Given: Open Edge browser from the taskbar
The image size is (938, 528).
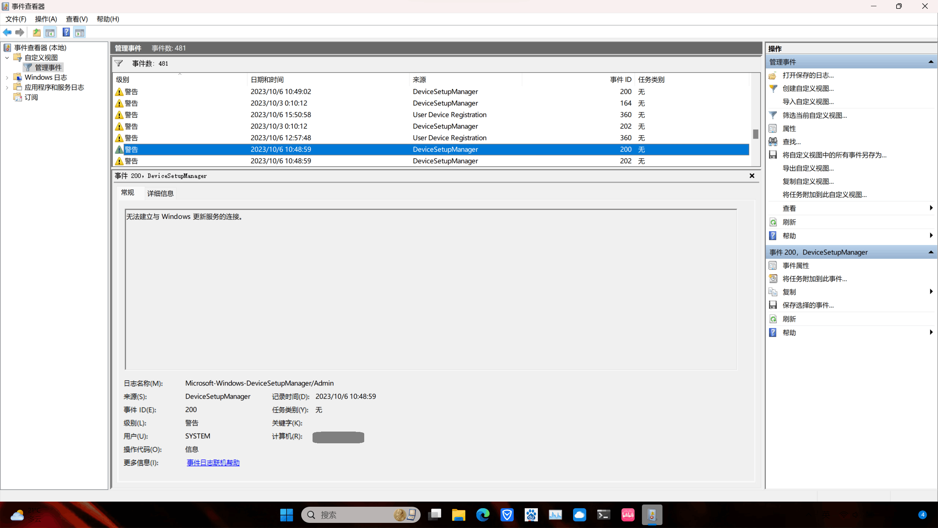Looking at the screenshot, I should (x=483, y=515).
